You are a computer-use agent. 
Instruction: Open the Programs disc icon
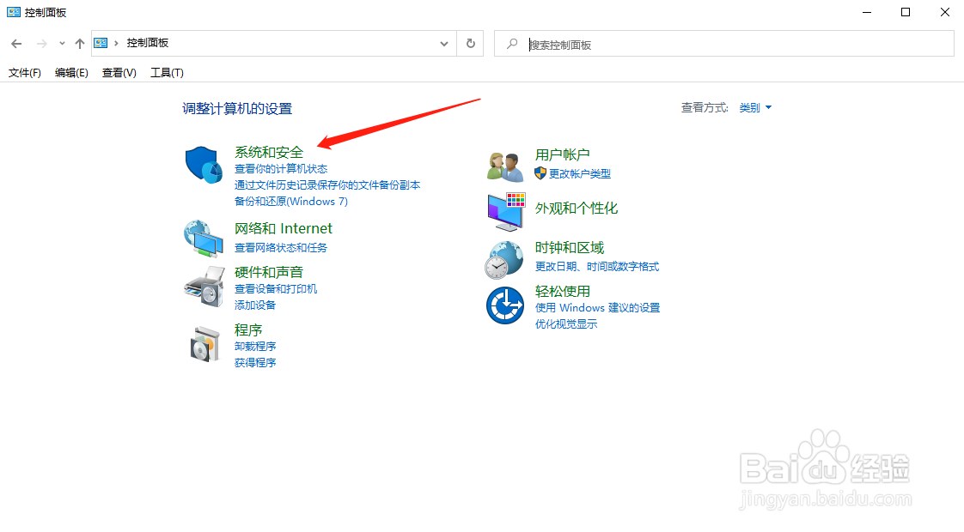point(204,344)
